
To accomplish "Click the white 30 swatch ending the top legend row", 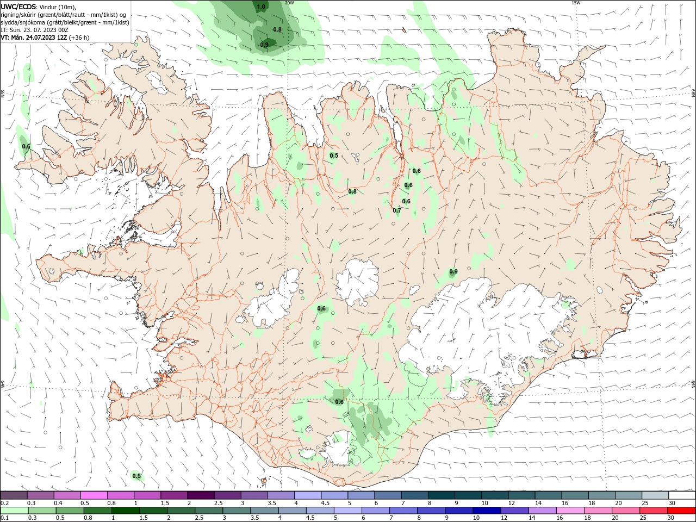I will pos(682,495).
